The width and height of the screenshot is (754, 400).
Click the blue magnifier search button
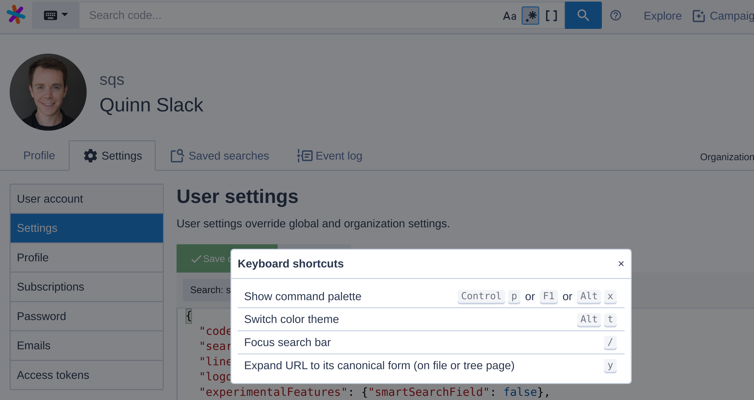(x=583, y=15)
